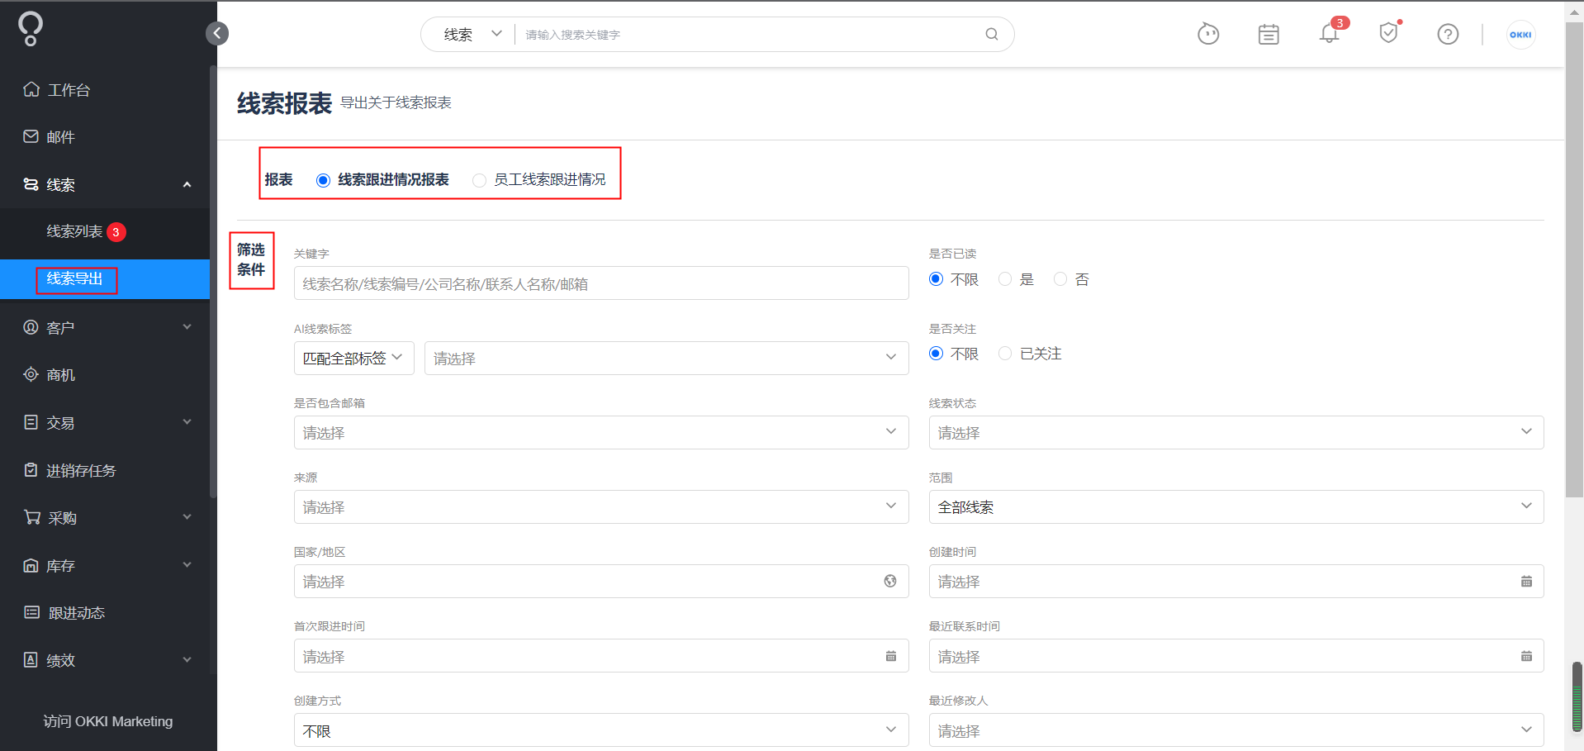Click 访问 OKKI Marketing link

click(107, 720)
